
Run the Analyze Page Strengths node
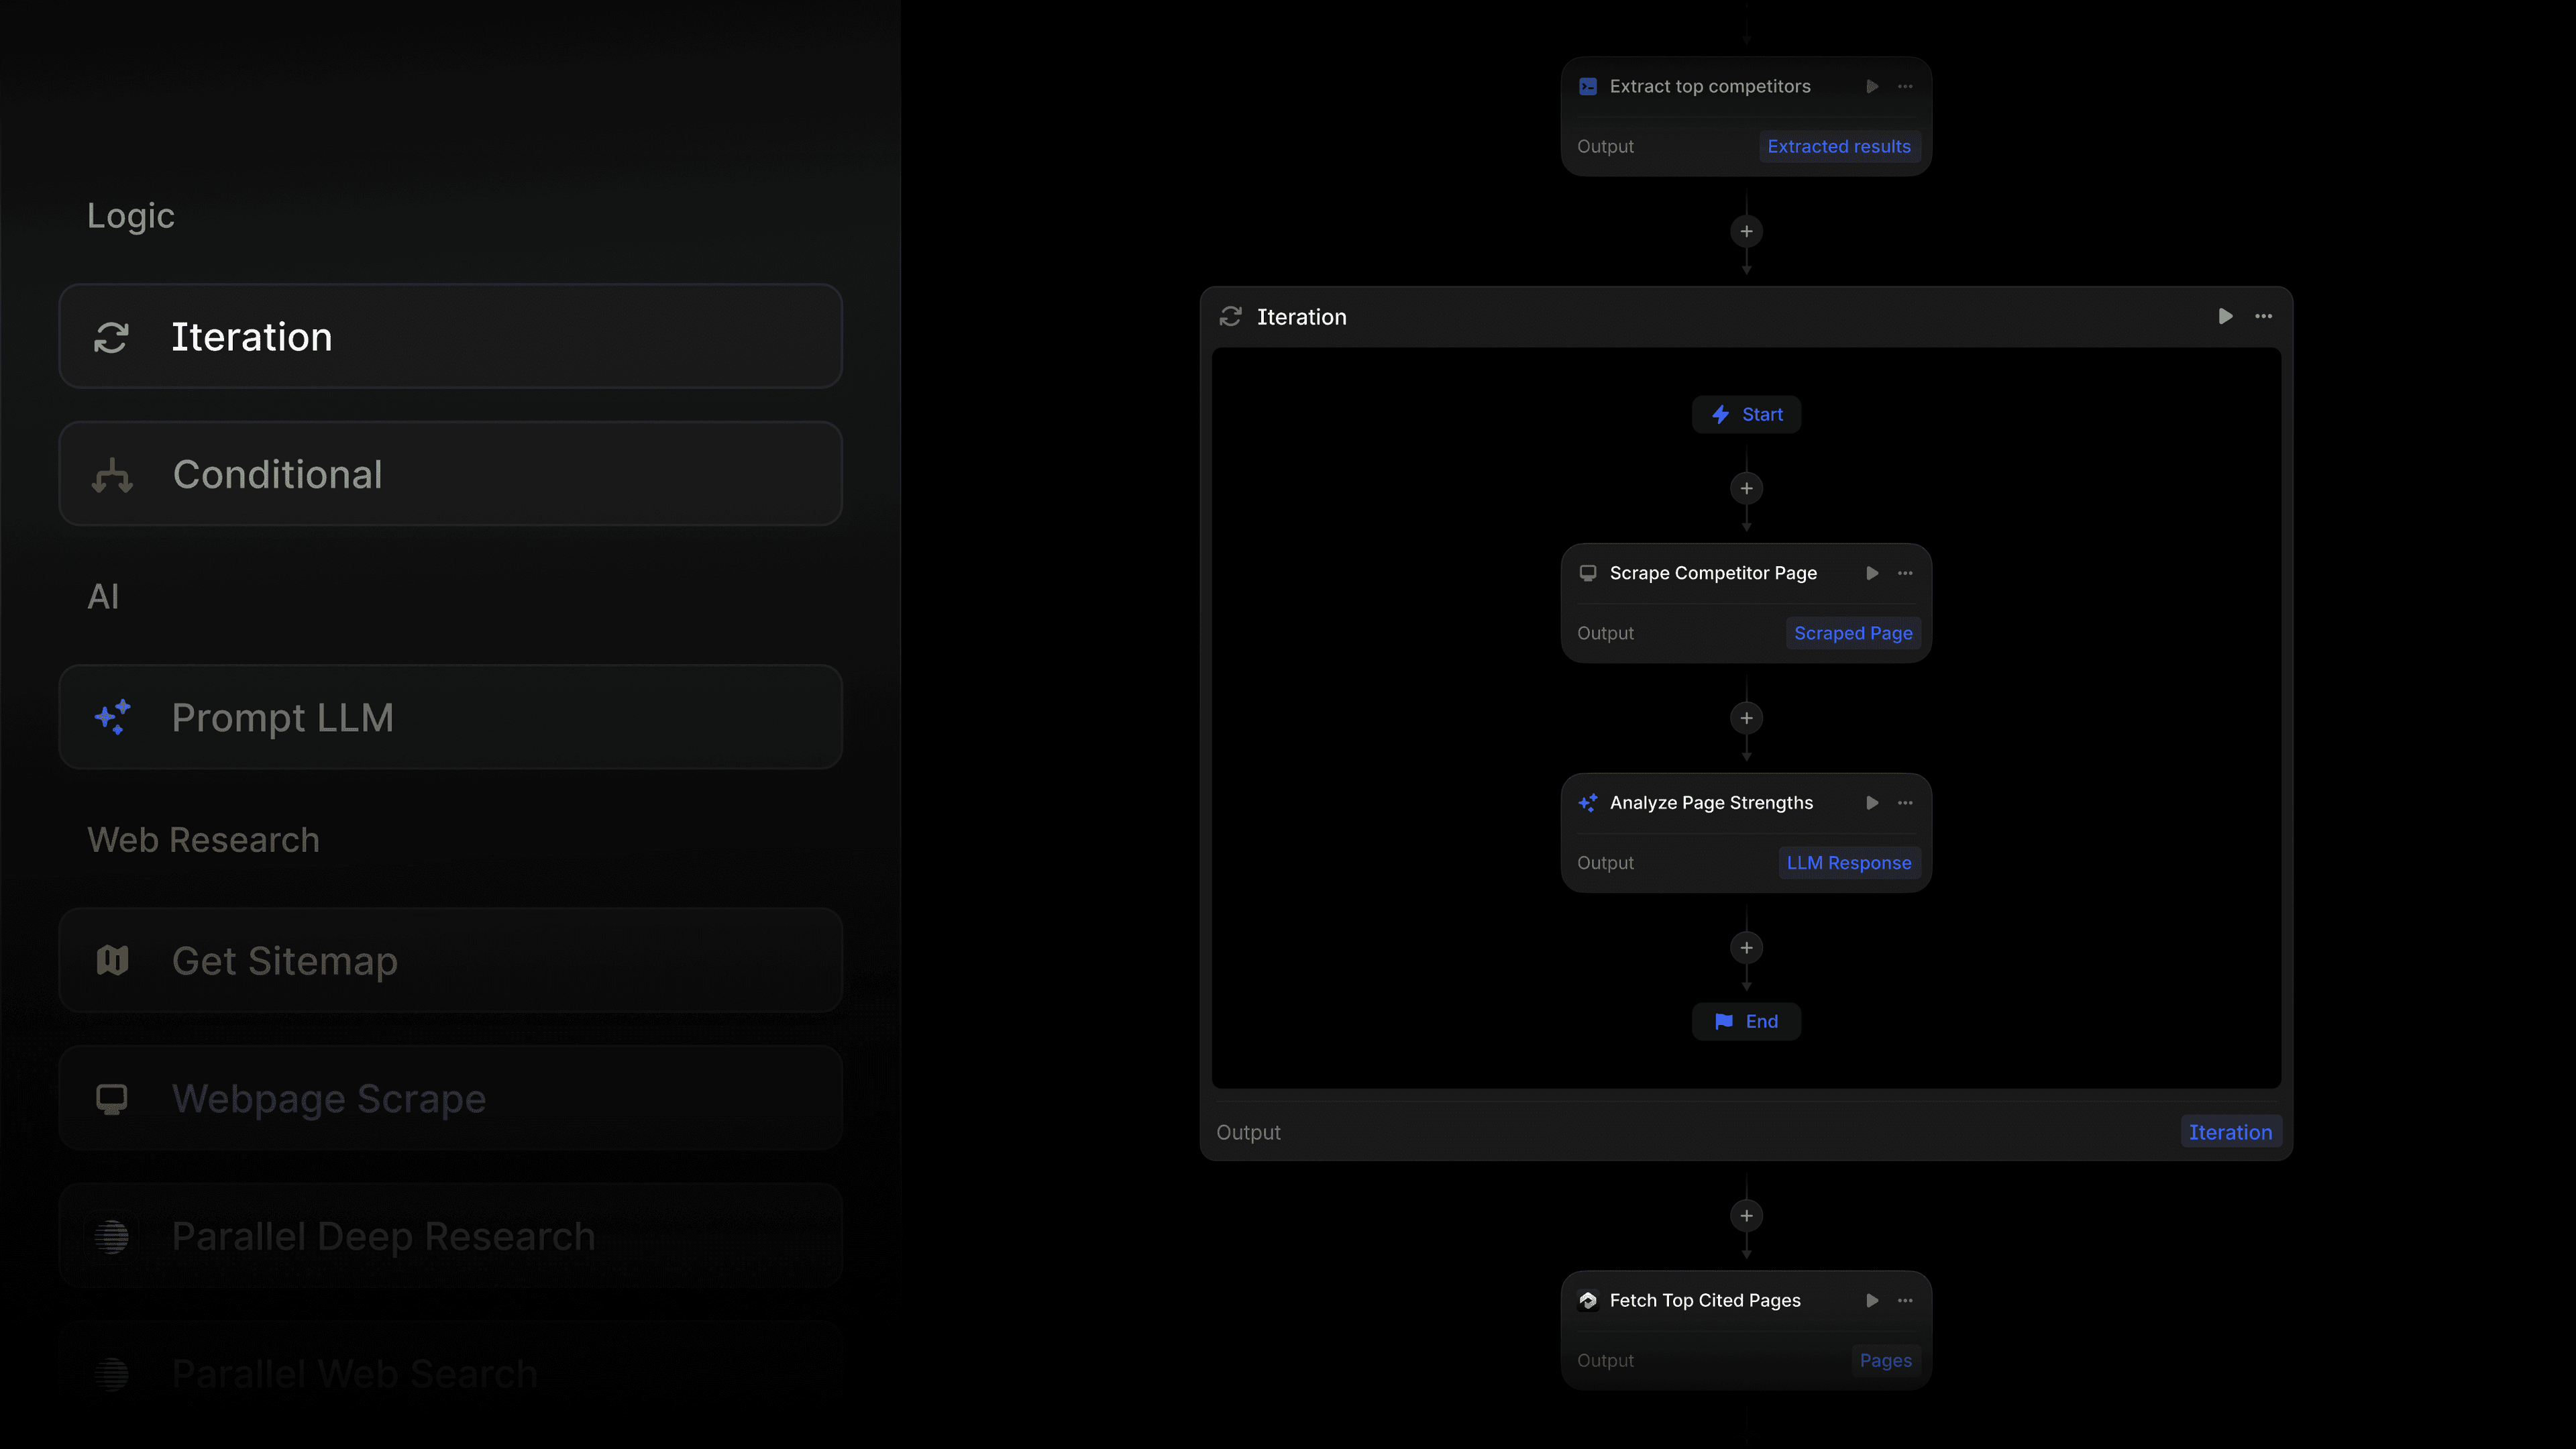(x=1872, y=802)
